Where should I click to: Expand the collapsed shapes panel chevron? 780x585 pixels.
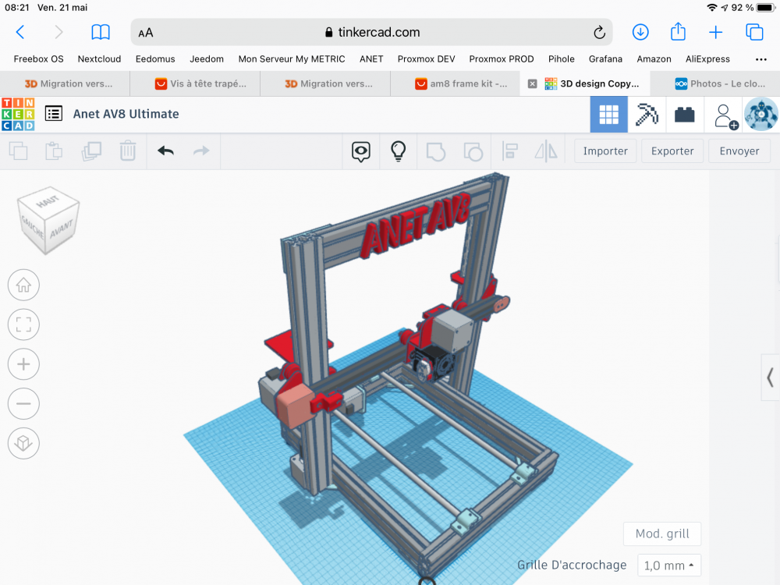pos(770,378)
